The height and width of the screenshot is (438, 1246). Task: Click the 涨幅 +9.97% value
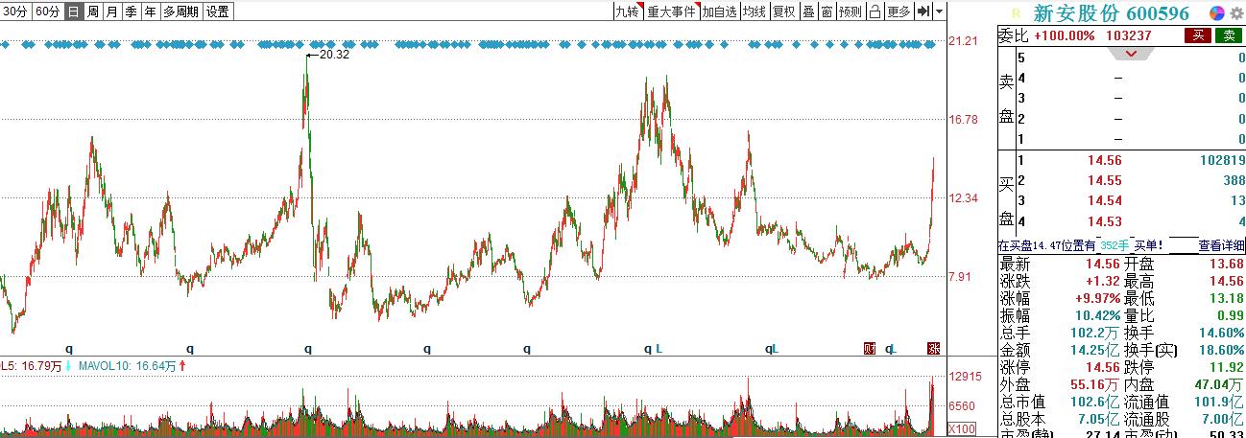(x=1097, y=298)
